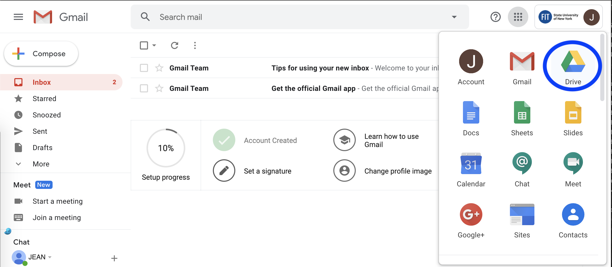Open the More options three-dot menu
This screenshot has height=267, width=612.
click(195, 45)
